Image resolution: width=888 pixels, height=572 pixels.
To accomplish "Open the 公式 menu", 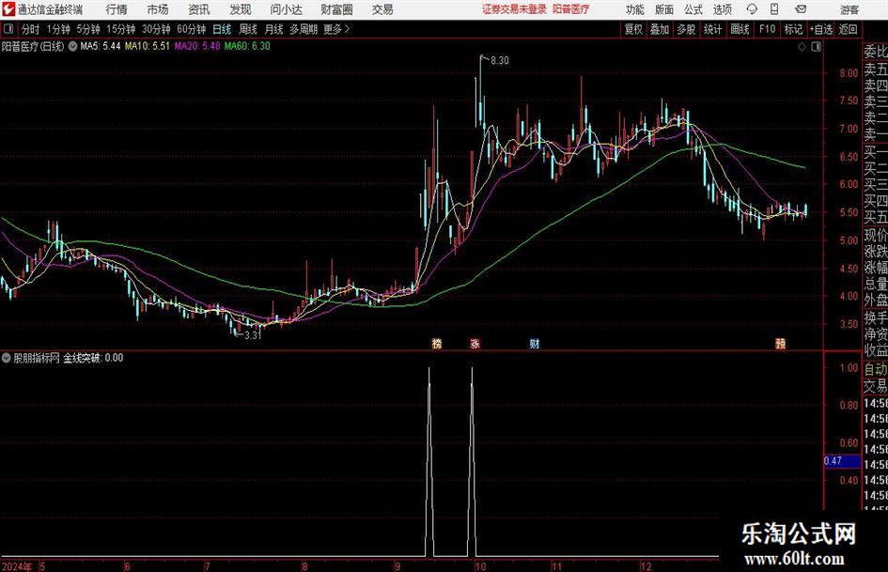I will 693,9.
